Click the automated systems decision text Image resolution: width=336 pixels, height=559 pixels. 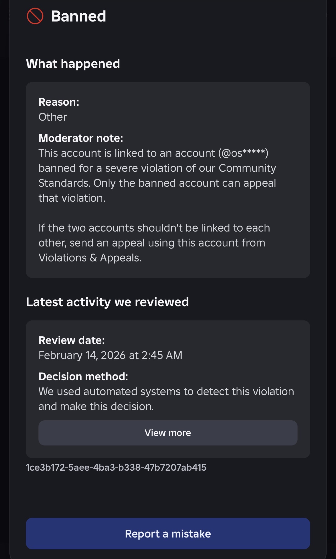166,392
